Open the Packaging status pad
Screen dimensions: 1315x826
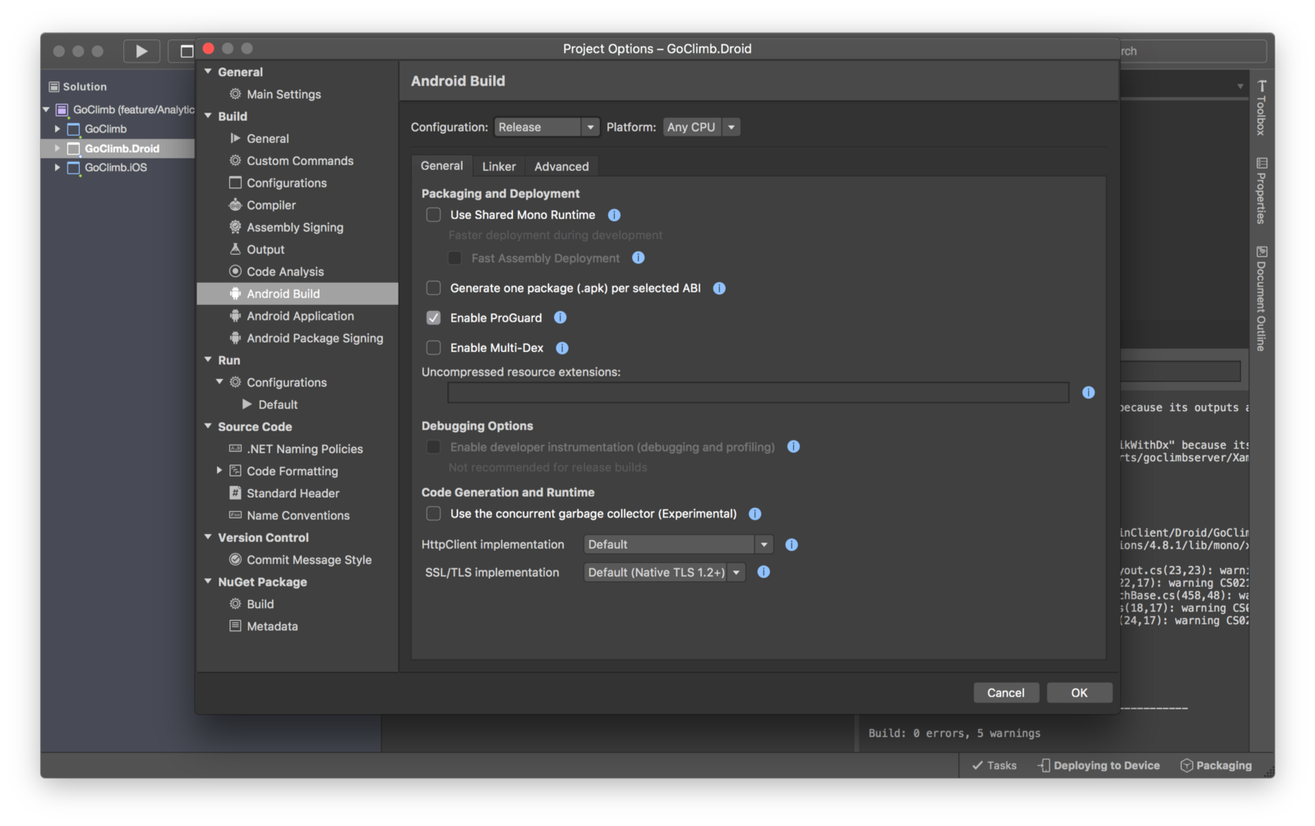coord(1216,765)
